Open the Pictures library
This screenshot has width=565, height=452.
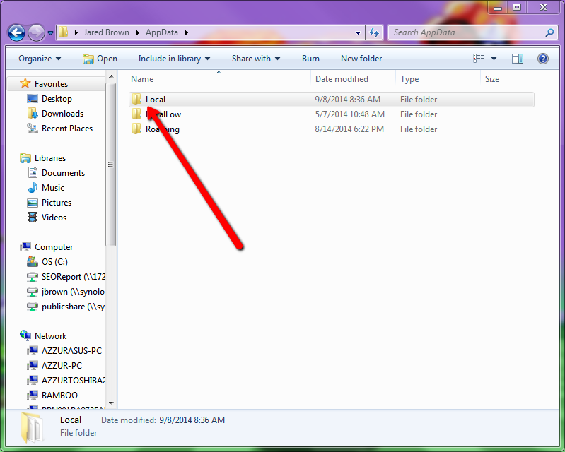coord(56,203)
